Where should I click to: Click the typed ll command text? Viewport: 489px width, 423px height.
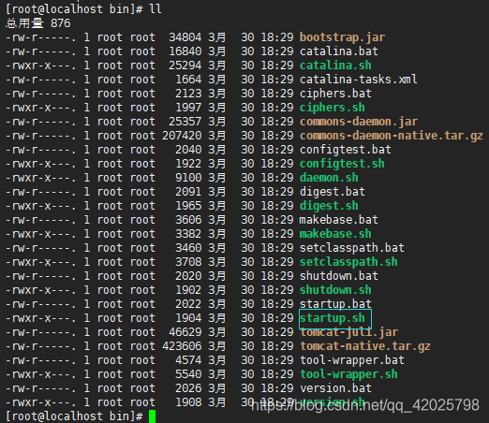tap(156, 8)
